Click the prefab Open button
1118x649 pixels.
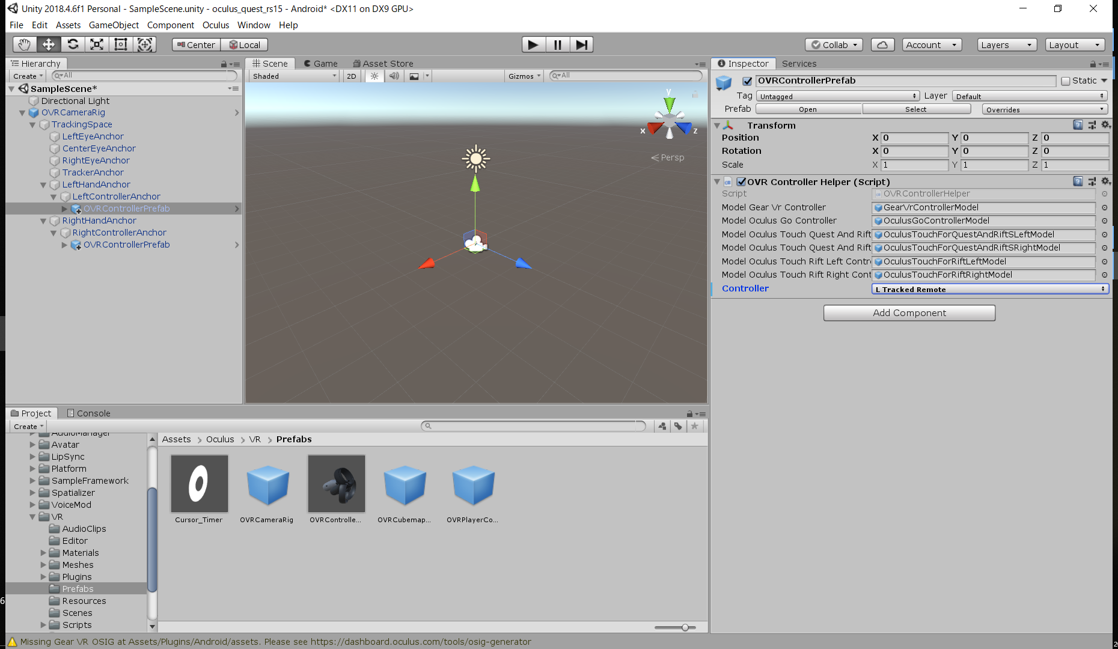(808, 109)
